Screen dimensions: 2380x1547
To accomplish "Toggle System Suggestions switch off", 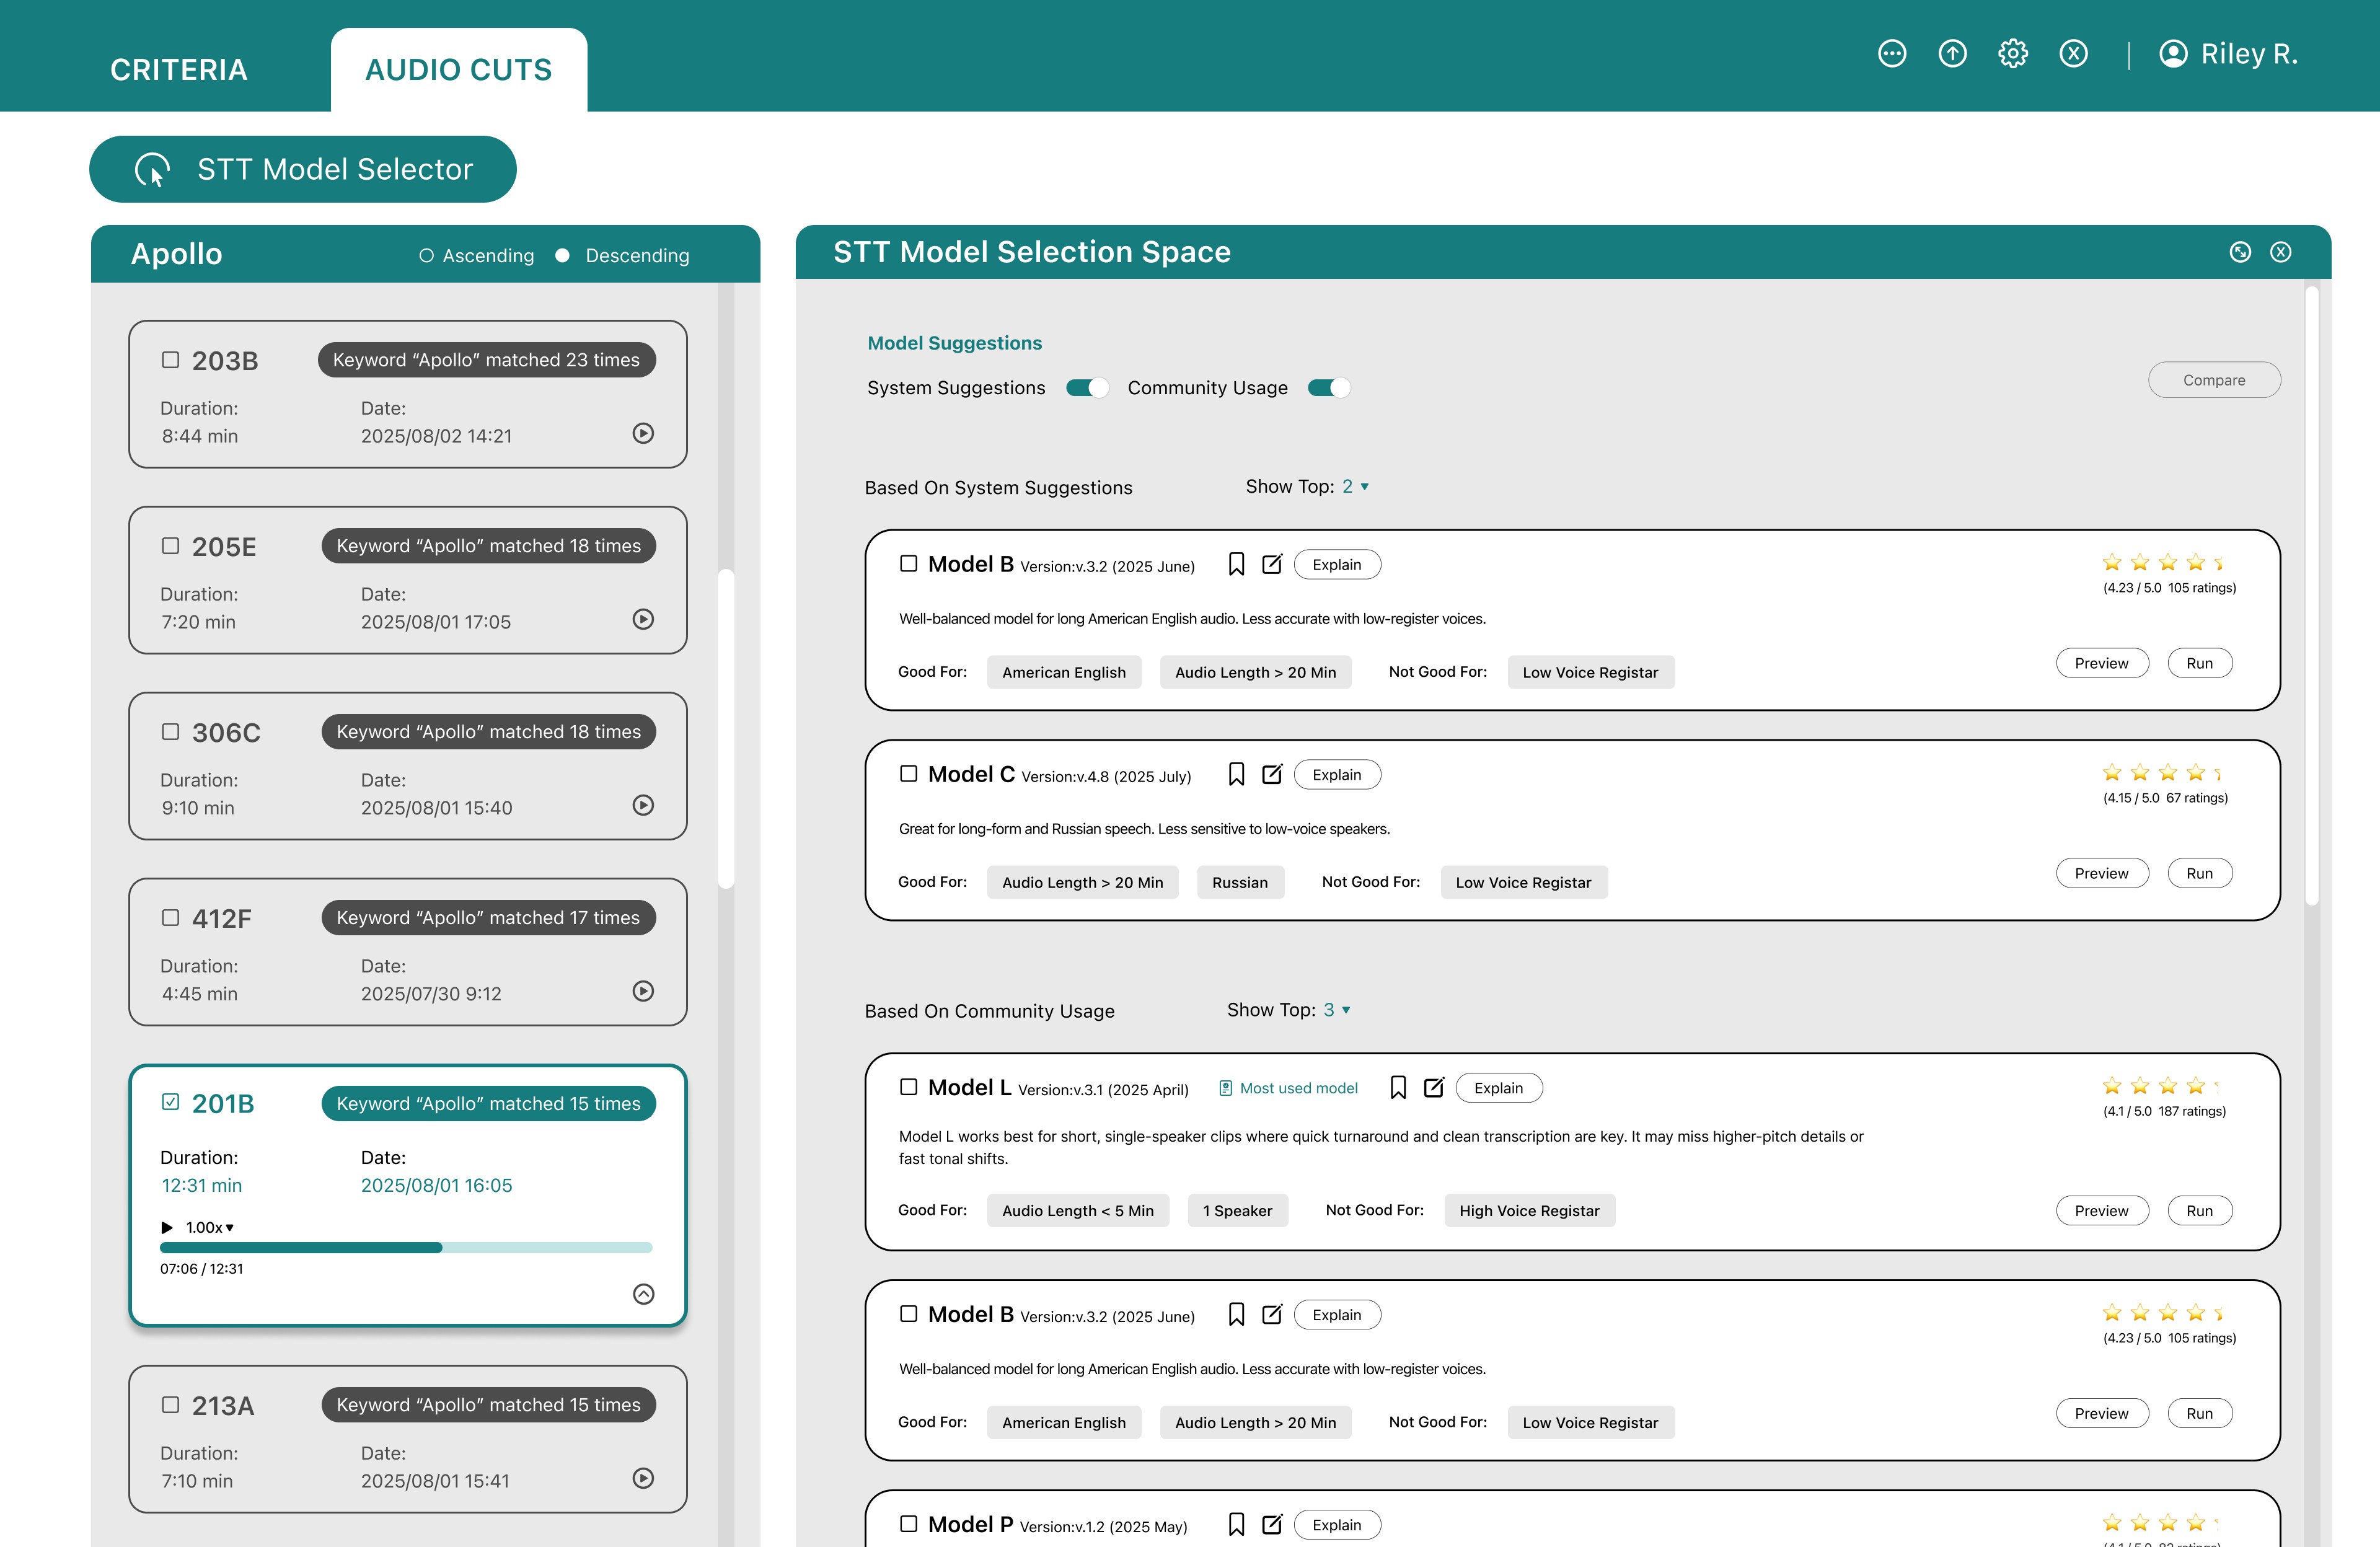I will (x=1087, y=388).
